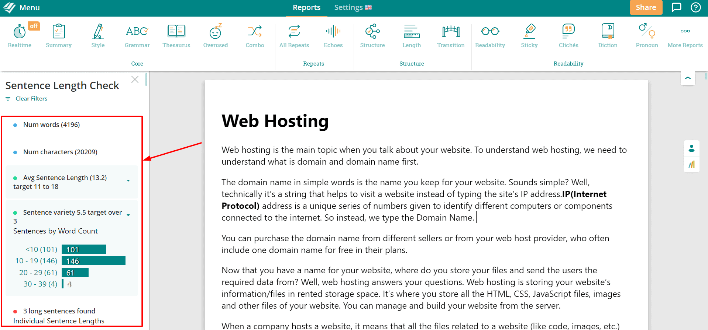Run the Pronoun report
This screenshot has height=330, width=708.
coord(647,36)
